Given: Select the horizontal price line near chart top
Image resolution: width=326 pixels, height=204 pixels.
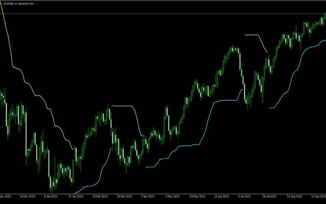Looking at the screenshot, I should [163, 14].
